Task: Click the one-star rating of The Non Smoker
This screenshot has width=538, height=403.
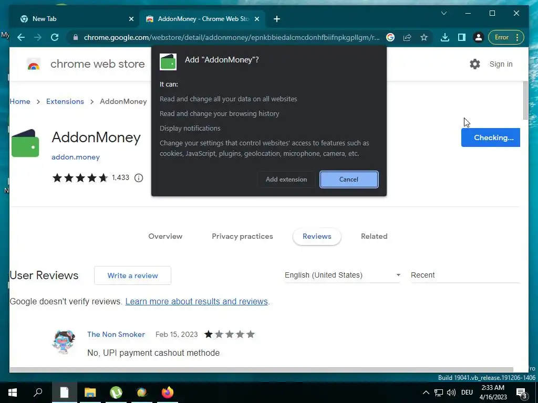Action: pyautogui.click(x=229, y=334)
